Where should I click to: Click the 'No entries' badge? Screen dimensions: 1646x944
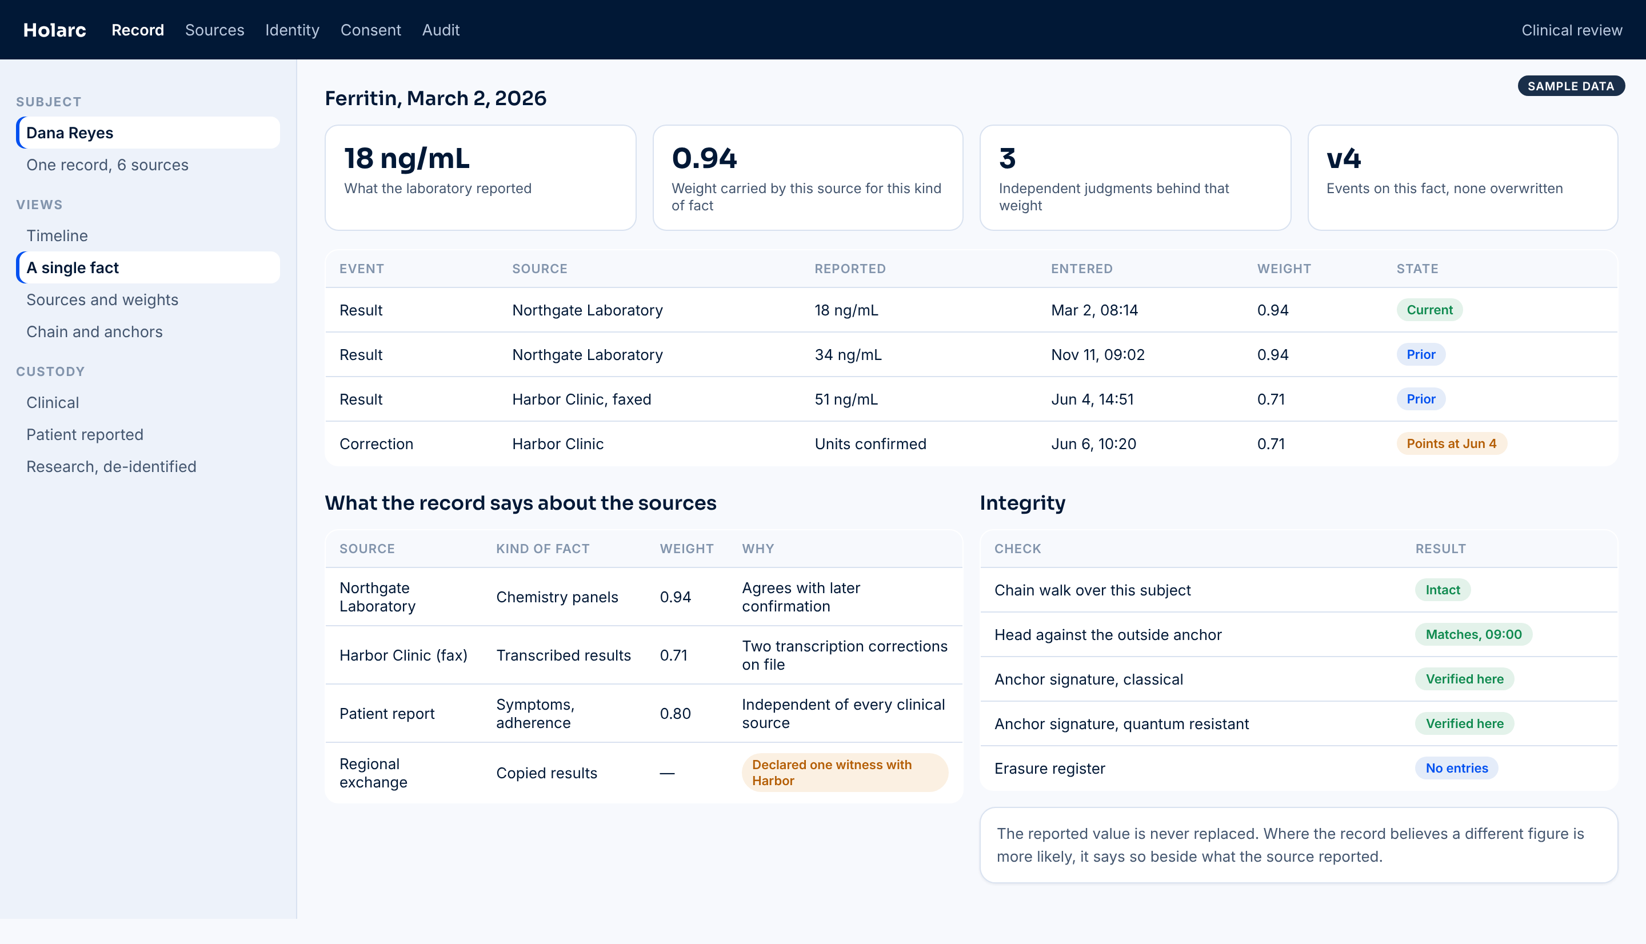(x=1456, y=769)
